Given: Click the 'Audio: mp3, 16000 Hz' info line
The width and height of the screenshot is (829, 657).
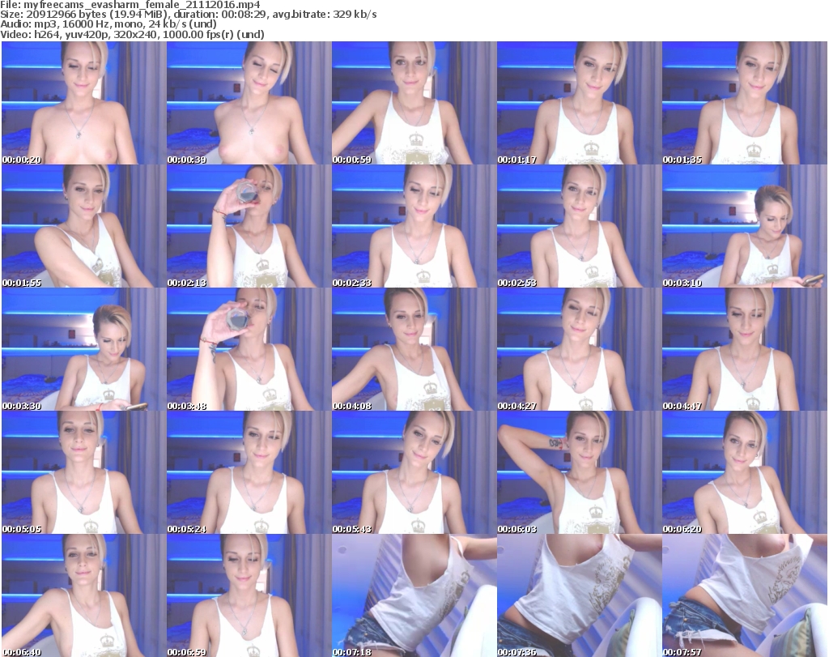Looking at the screenshot, I should click(x=108, y=24).
